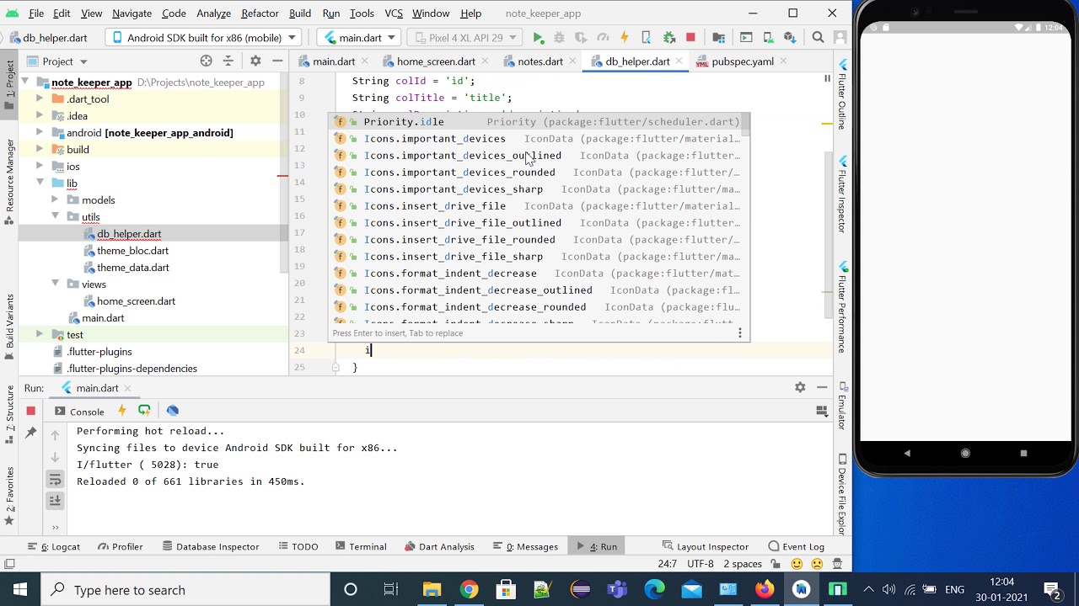1079x606 pixels.
Task: Open the Debug bug icon in toolbar
Action: click(x=559, y=38)
